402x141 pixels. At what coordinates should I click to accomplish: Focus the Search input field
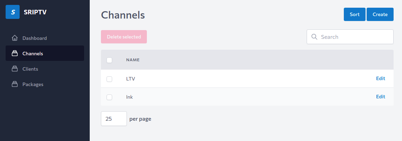click(x=354, y=37)
